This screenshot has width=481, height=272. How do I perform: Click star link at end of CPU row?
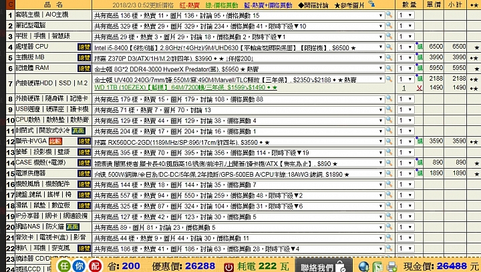pyautogui.click(x=476, y=47)
